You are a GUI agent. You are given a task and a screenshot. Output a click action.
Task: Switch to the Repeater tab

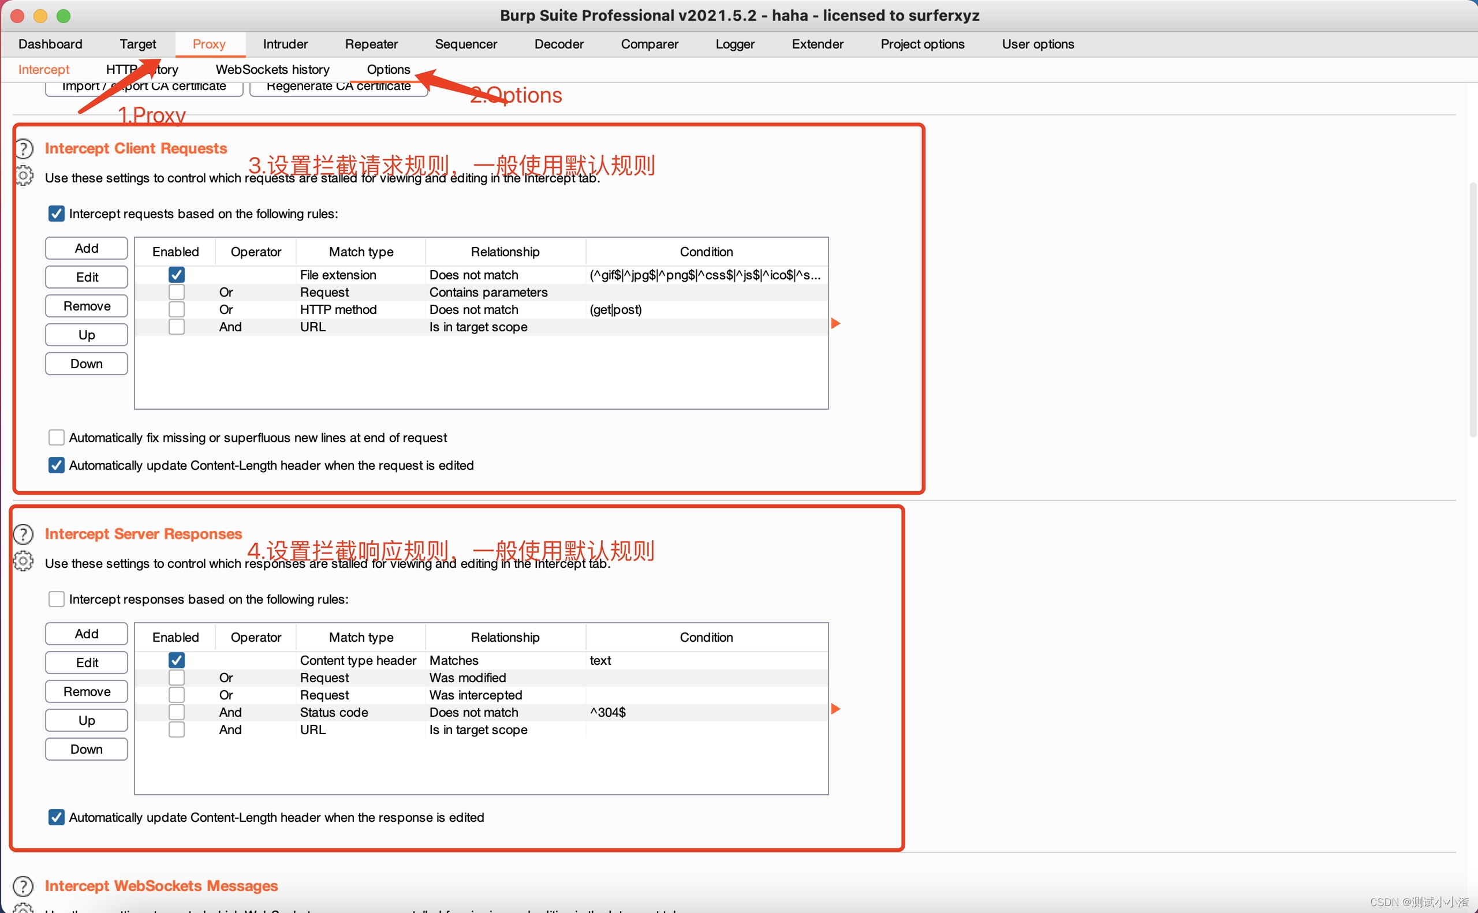[371, 44]
